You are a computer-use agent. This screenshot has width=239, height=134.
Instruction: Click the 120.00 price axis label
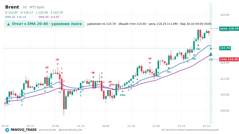pyautogui.click(x=225, y=15)
